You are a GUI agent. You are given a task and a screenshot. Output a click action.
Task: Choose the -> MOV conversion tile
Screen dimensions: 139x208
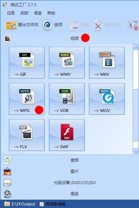(x=107, y=99)
